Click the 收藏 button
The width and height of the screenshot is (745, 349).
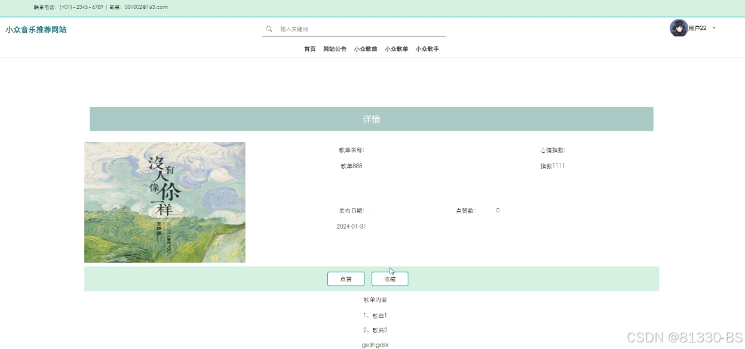point(390,279)
